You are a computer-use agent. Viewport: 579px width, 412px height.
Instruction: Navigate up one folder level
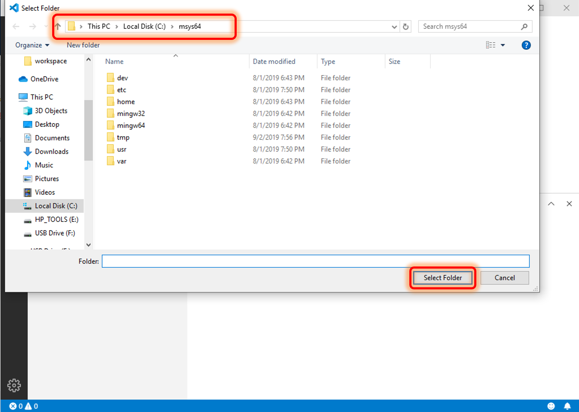58,26
